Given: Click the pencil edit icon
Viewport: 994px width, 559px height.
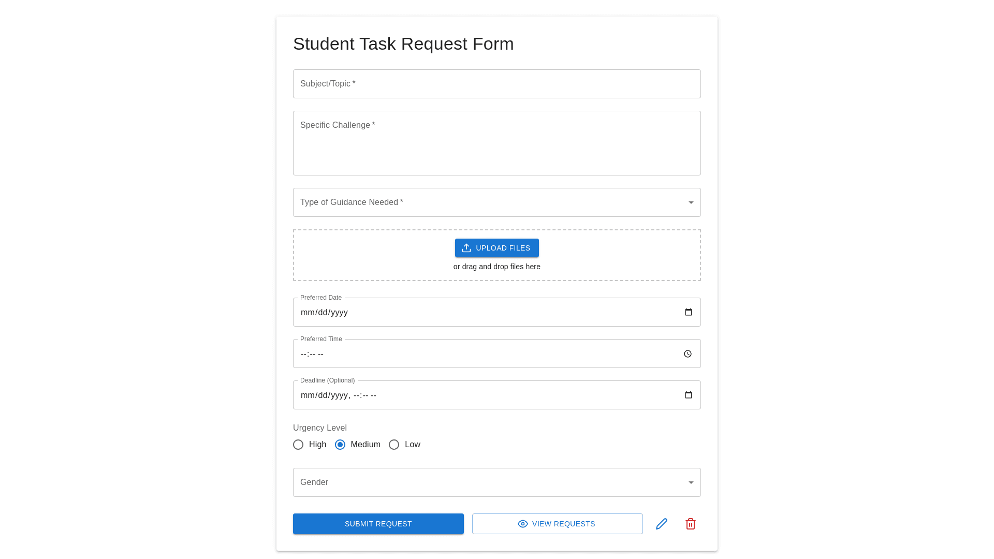Looking at the screenshot, I should click(661, 524).
